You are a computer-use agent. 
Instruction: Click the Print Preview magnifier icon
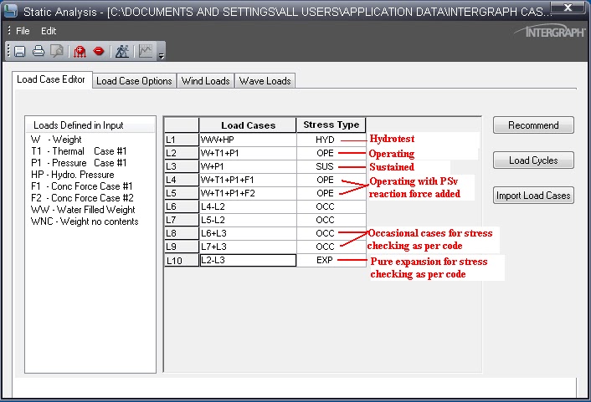[57, 51]
